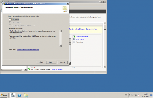153x98 pixels.
Task: Click the down arrow of the Server Manager vertical scrollbar
Action: tap(105, 67)
